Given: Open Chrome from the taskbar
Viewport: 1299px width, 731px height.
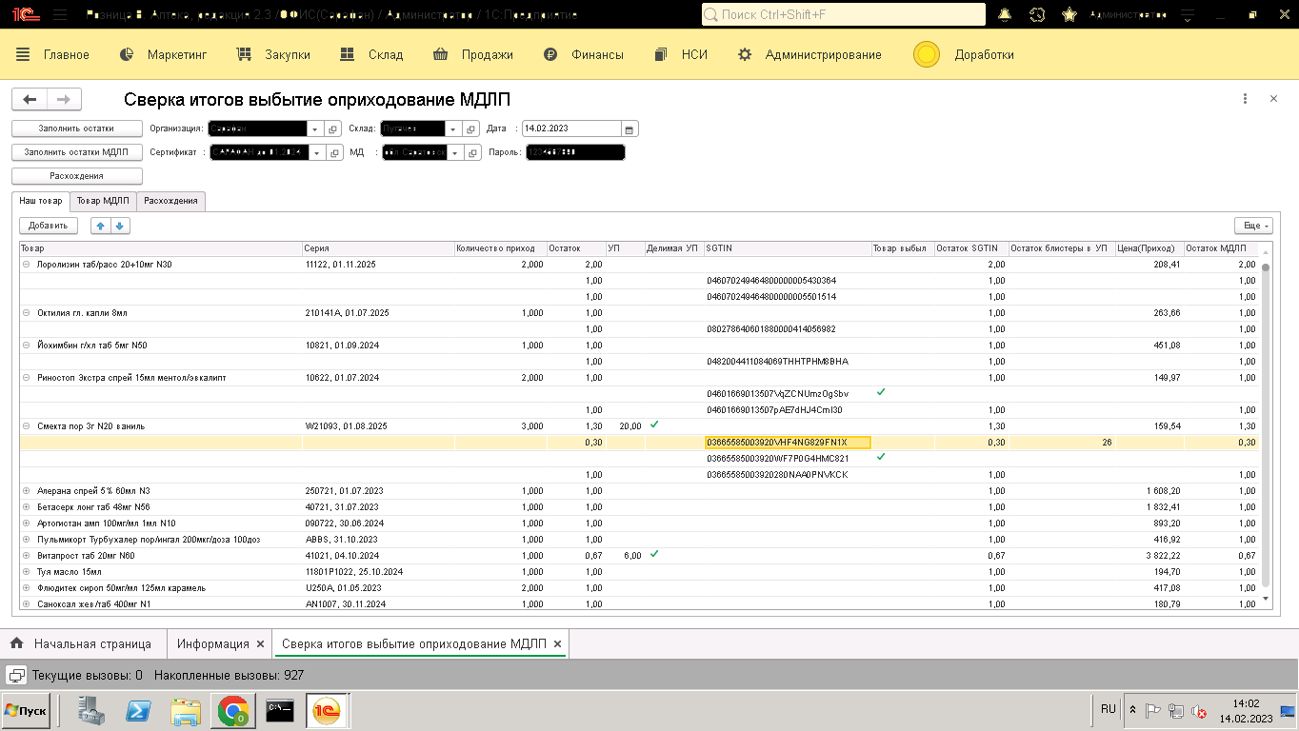Looking at the screenshot, I should (x=233, y=711).
